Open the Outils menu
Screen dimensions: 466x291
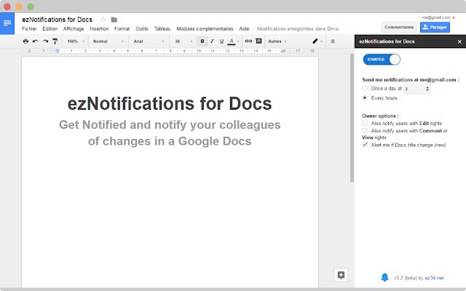(142, 29)
